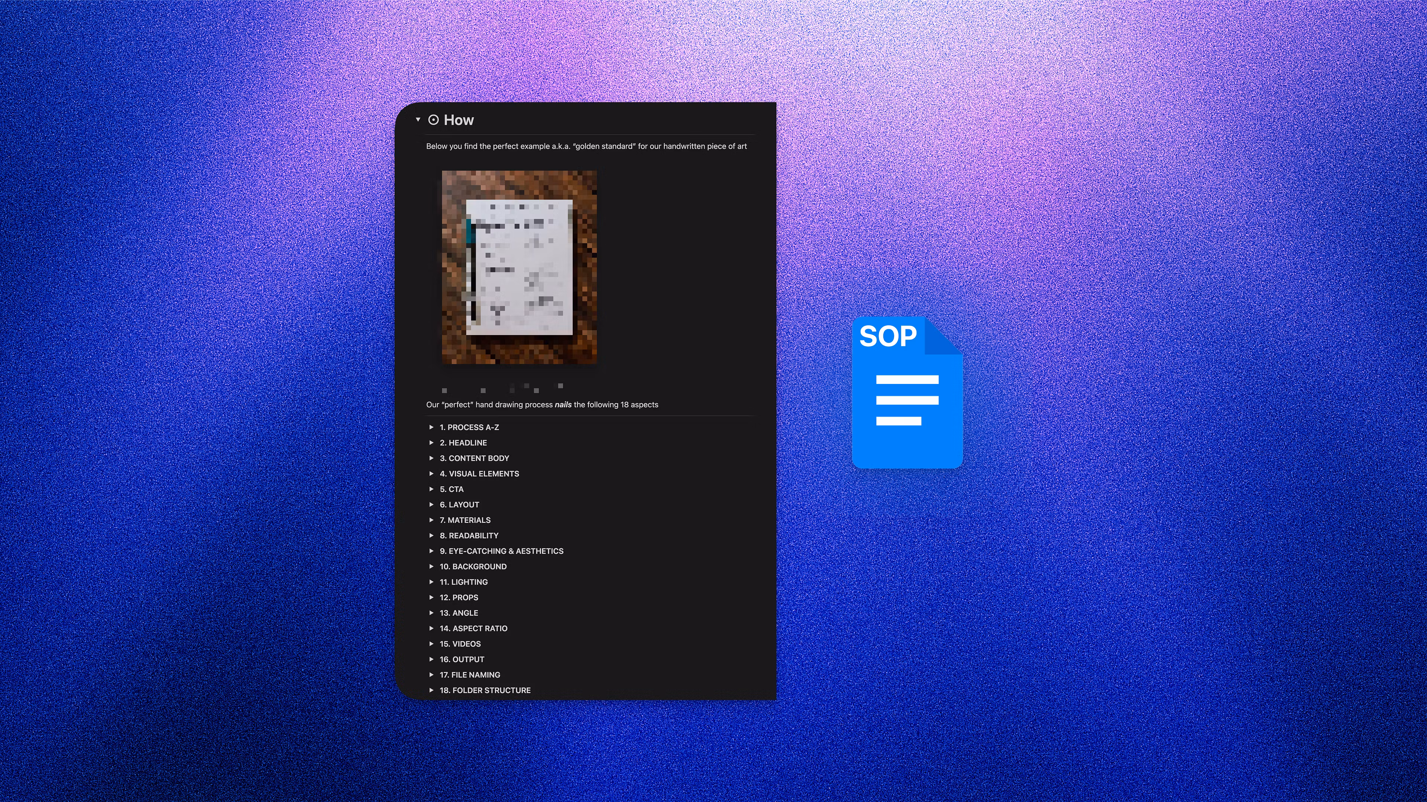
Task: Open the 10. BACKGROUND toggle
Action: point(473,566)
